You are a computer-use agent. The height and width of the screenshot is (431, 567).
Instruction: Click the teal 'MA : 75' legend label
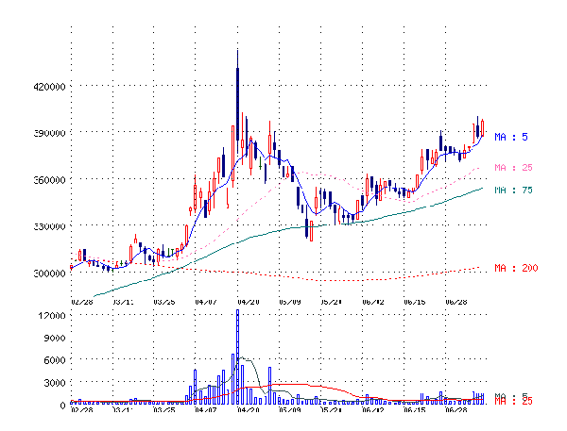point(513,190)
